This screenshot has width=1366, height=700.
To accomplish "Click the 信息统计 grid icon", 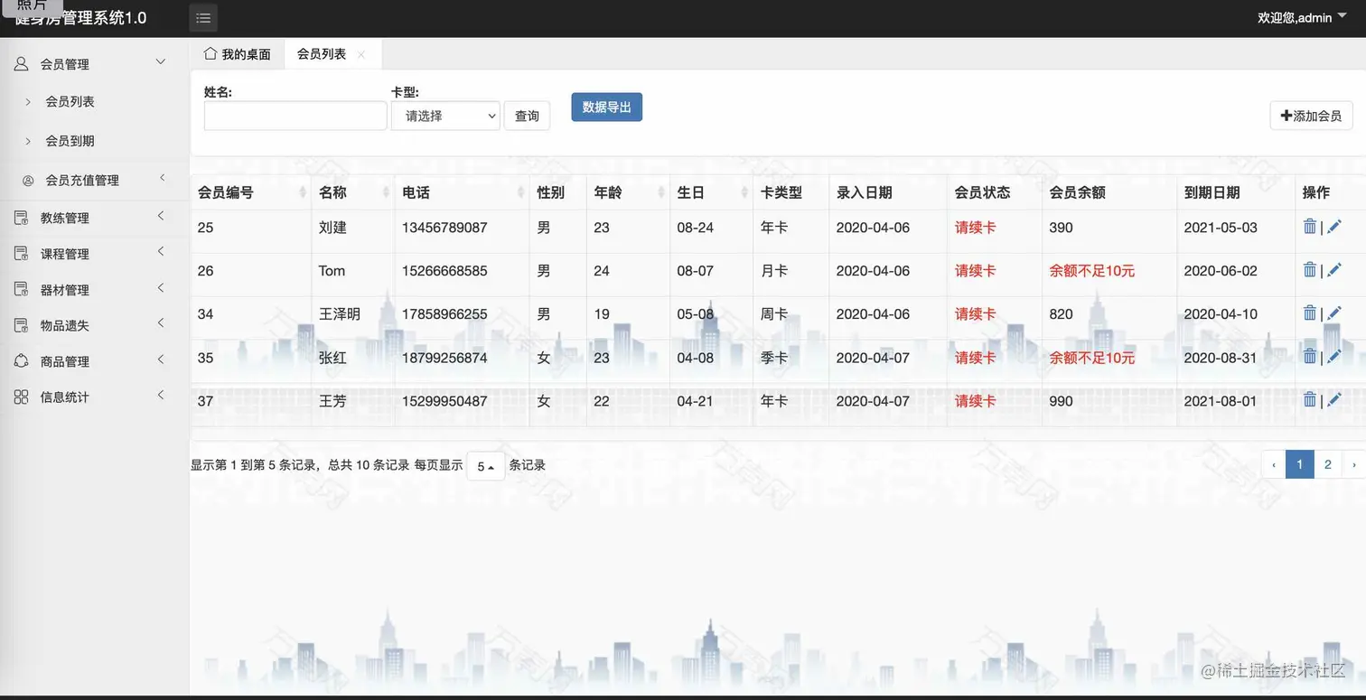I will tap(21, 397).
